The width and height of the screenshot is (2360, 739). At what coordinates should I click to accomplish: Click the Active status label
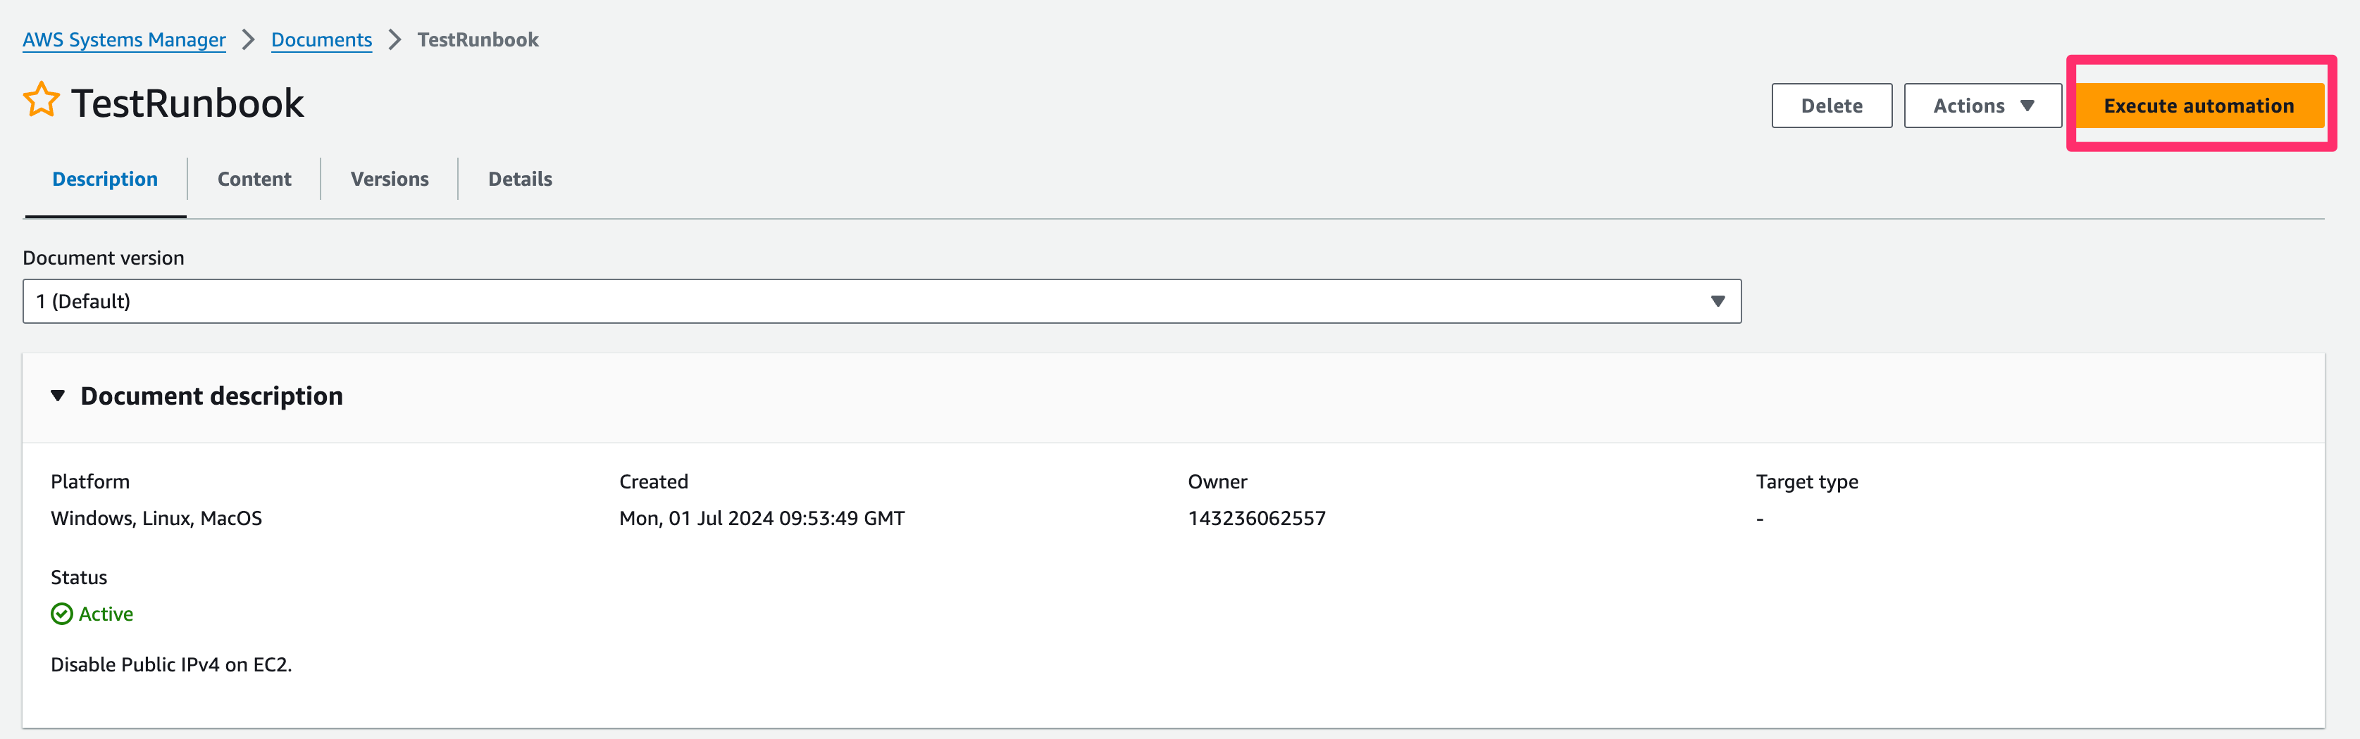(x=106, y=614)
